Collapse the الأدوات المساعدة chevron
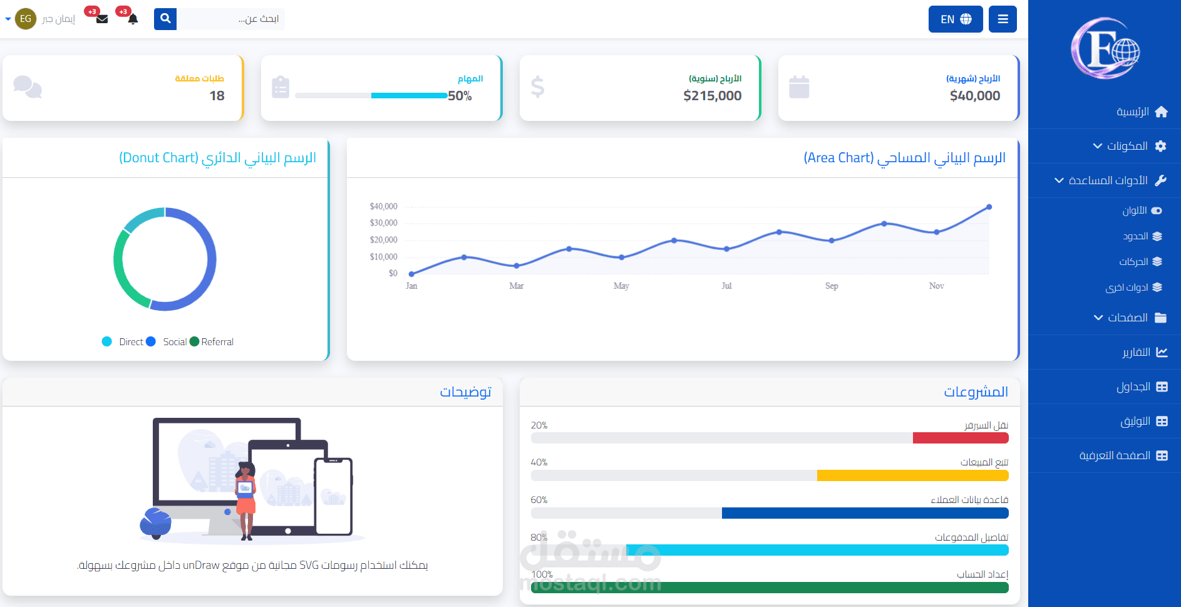Viewport: 1181px width, 607px height. pos(1059,180)
